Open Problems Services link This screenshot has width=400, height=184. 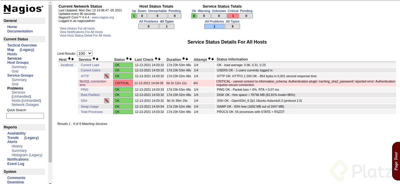coord(18,92)
